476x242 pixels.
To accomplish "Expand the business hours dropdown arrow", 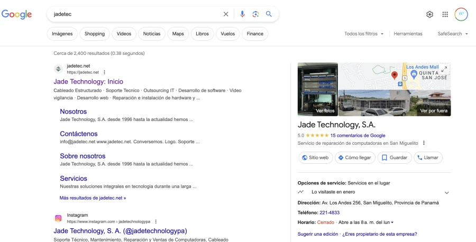I will point(392,222).
